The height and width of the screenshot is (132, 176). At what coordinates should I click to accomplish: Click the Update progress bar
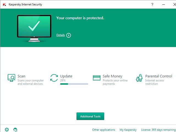[x=74, y=84]
